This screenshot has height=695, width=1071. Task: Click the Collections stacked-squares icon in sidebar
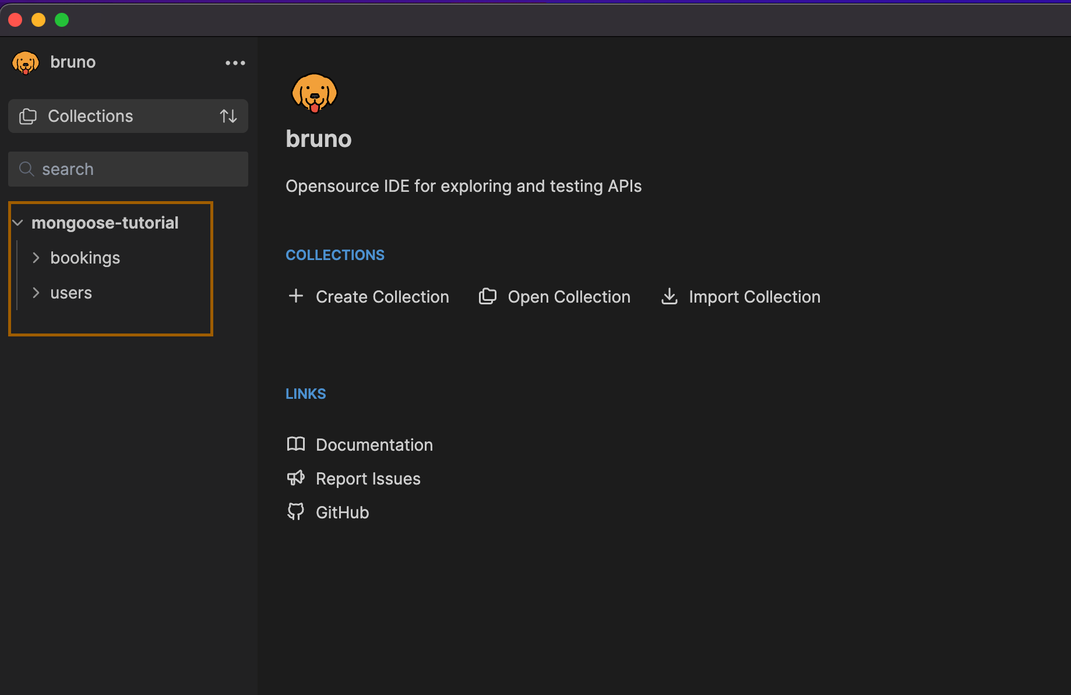(x=28, y=116)
